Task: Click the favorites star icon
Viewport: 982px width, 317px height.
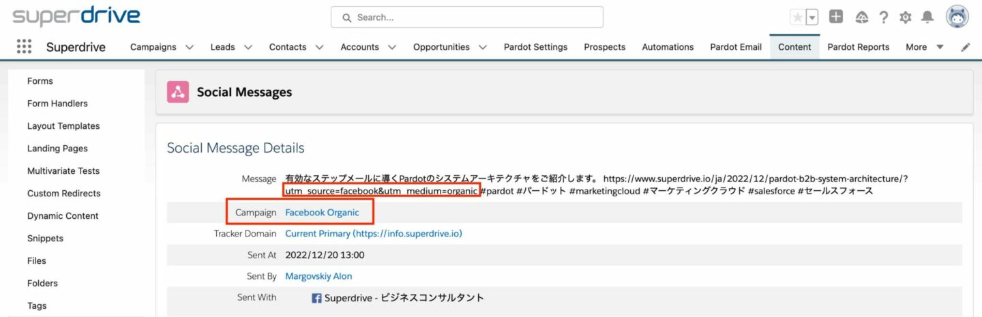Action: [797, 18]
